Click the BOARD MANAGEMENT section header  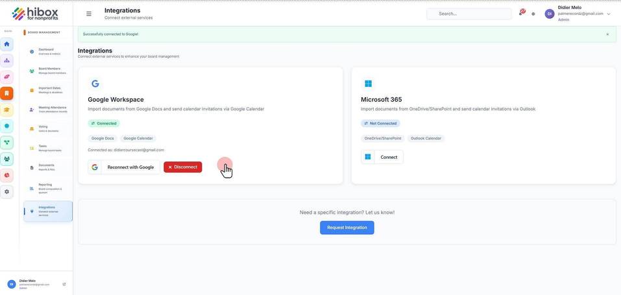(44, 32)
